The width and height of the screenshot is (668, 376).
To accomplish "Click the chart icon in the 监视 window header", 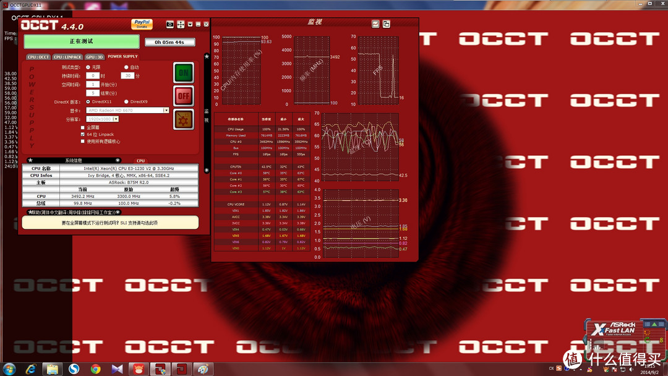I will coord(375,24).
